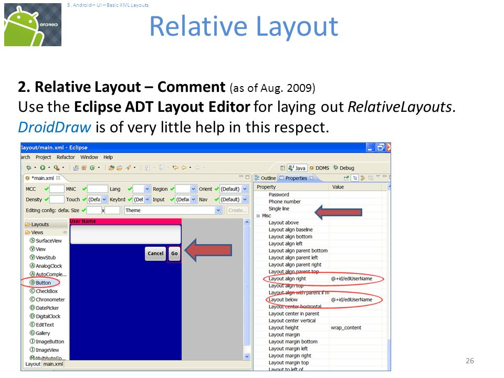The image size is (504, 378).
Task: Switch to the Outline tab
Action: (x=265, y=178)
